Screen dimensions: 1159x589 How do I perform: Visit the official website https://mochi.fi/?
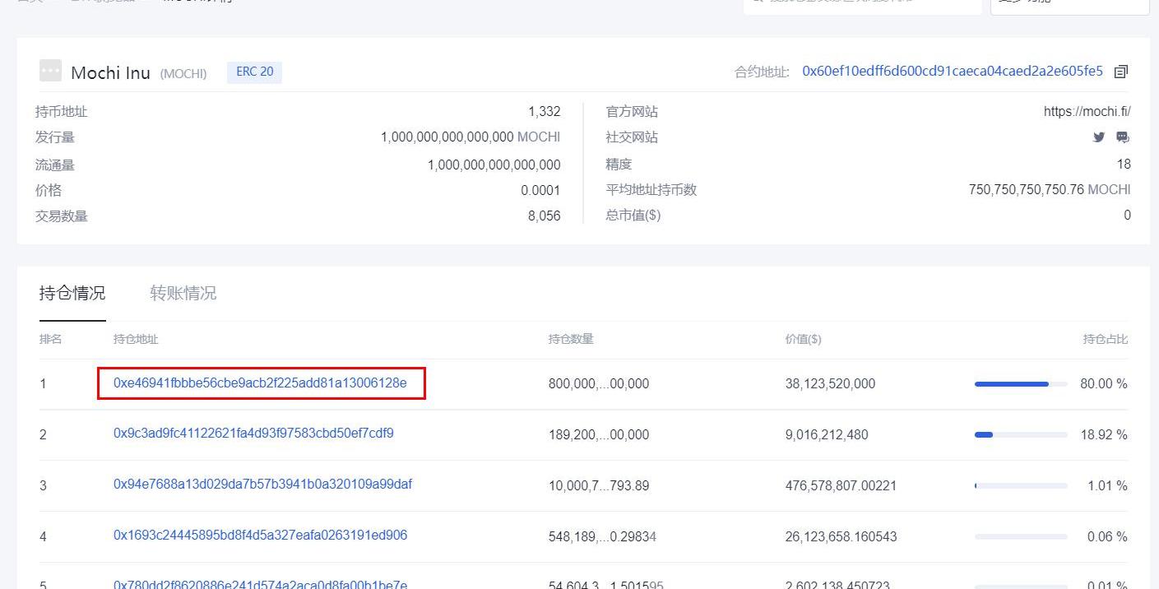(x=1087, y=112)
